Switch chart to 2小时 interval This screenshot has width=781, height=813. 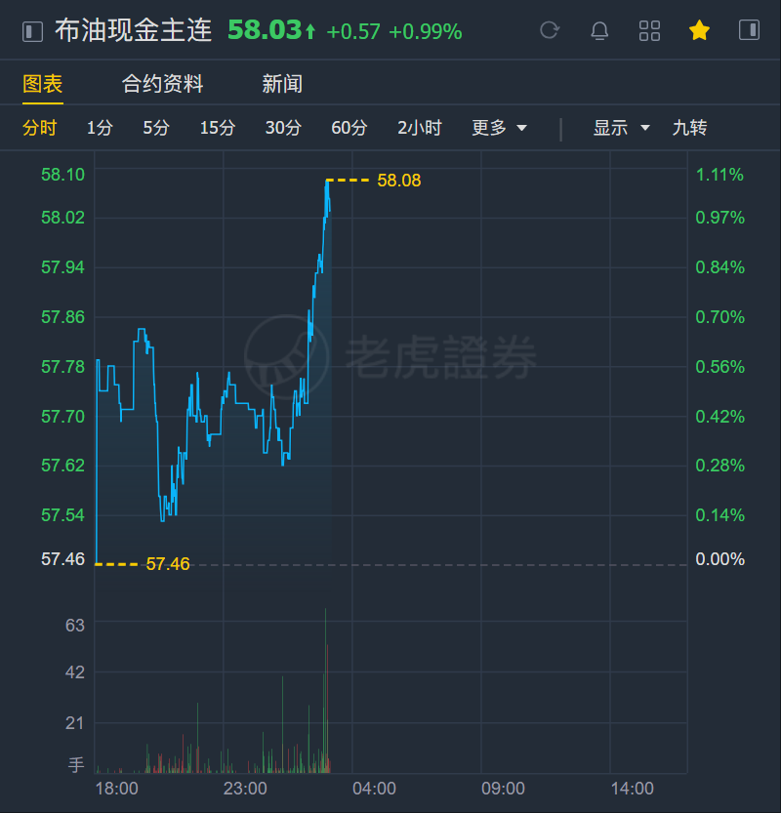tap(420, 128)
